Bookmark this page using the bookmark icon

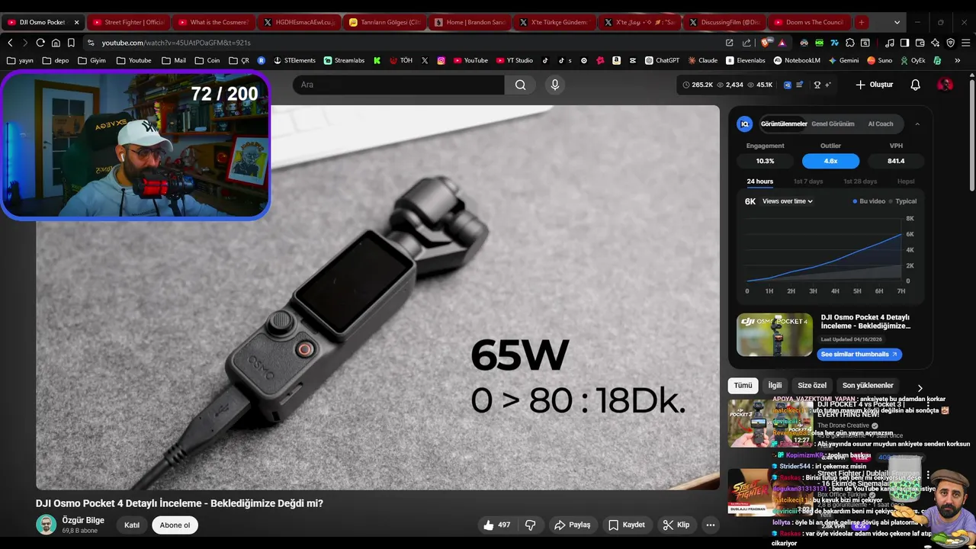71,43
